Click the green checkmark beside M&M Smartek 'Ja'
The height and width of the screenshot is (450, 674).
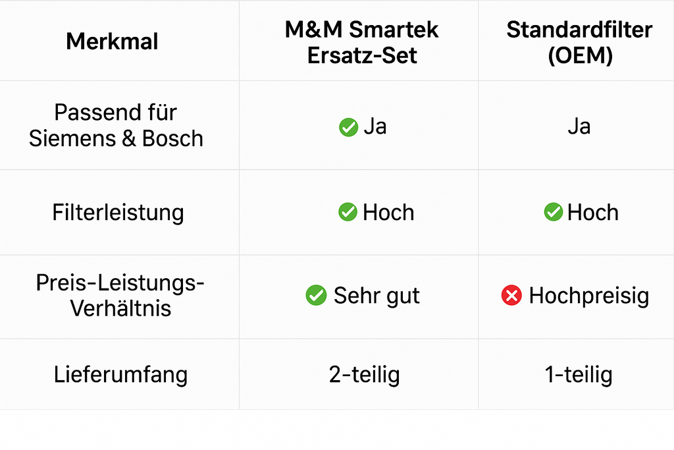(348, 127)
